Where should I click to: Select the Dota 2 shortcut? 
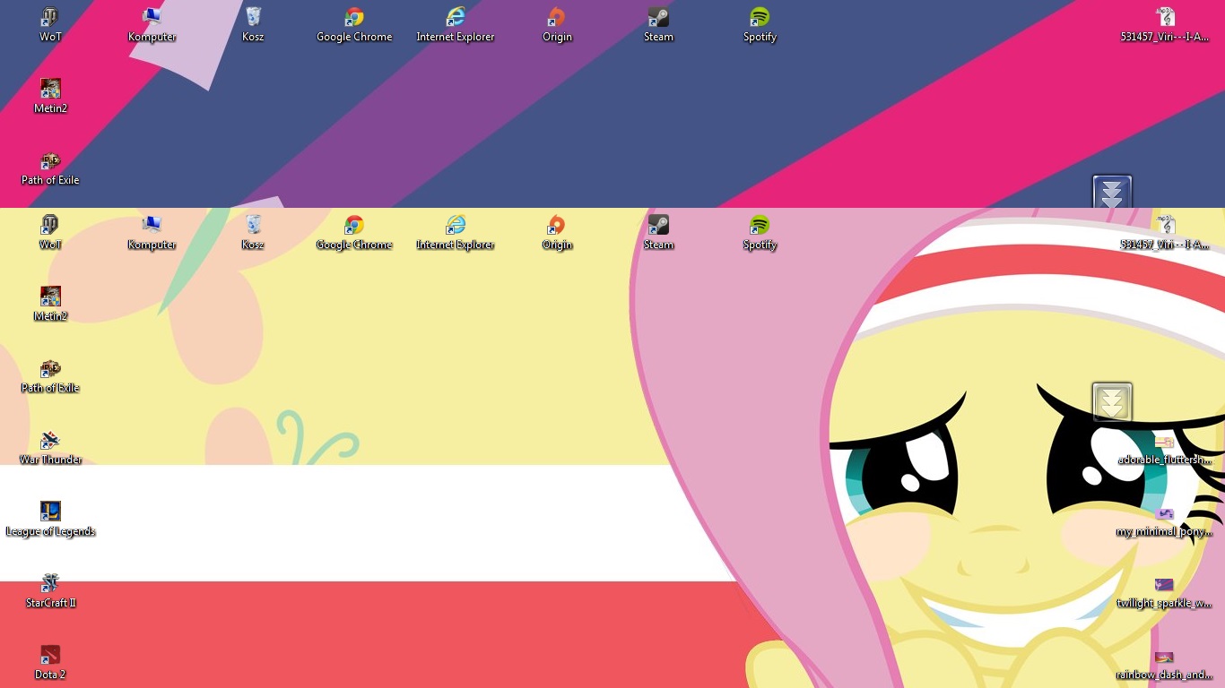point(50,661)
